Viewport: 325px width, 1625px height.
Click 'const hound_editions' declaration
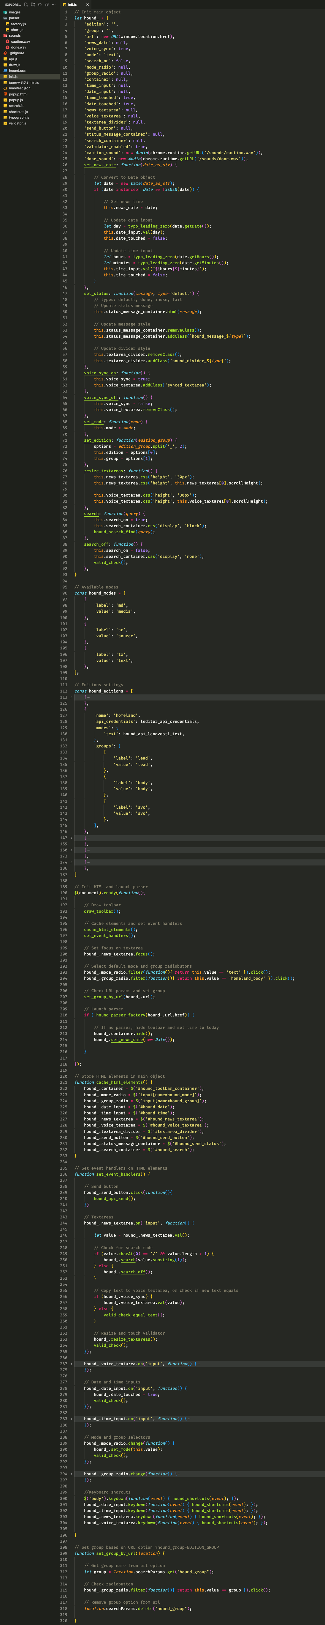pos(99,691)
